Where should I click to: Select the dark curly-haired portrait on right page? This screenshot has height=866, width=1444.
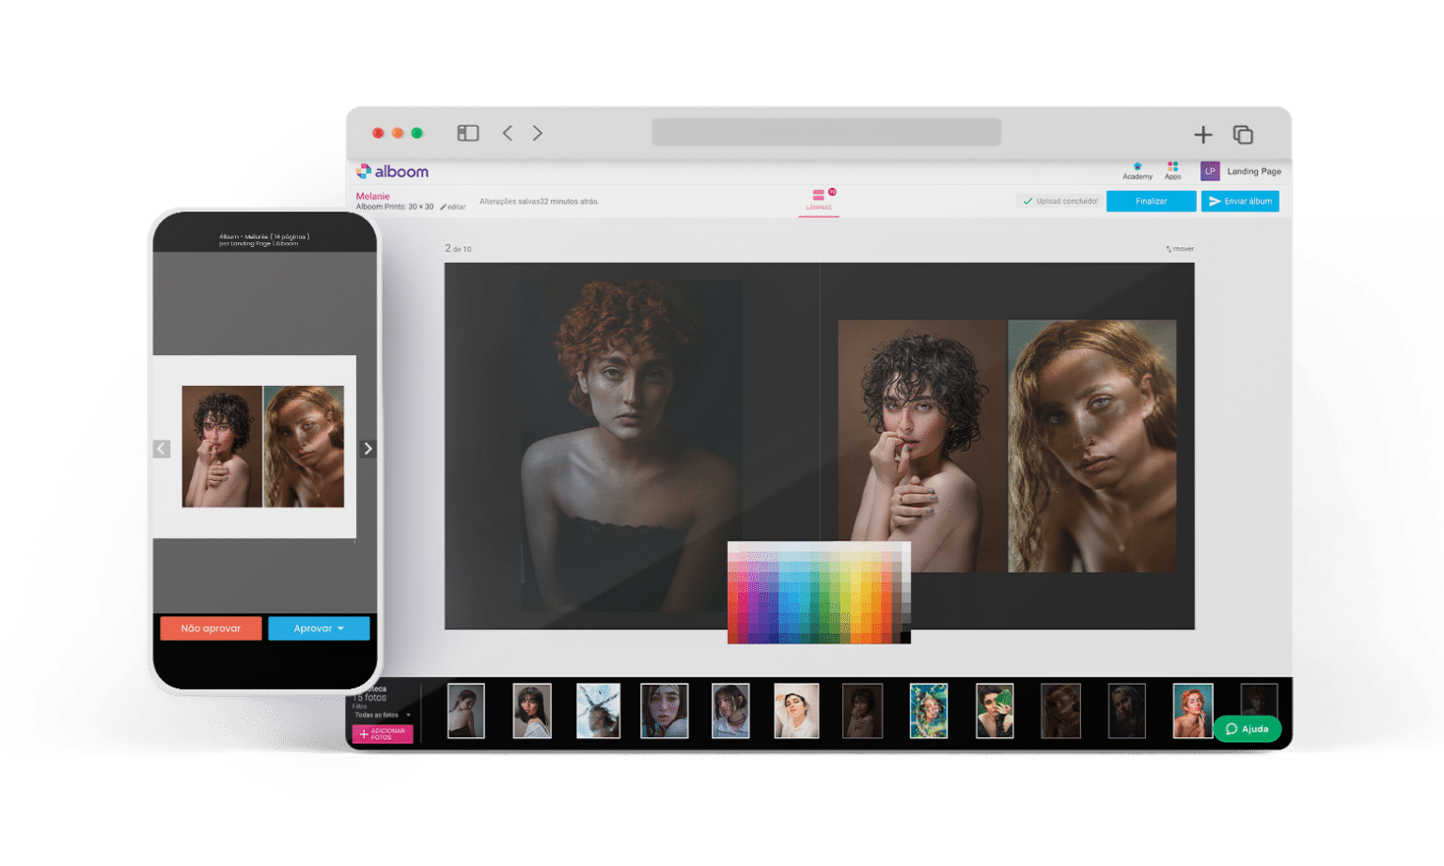point(922,446)
